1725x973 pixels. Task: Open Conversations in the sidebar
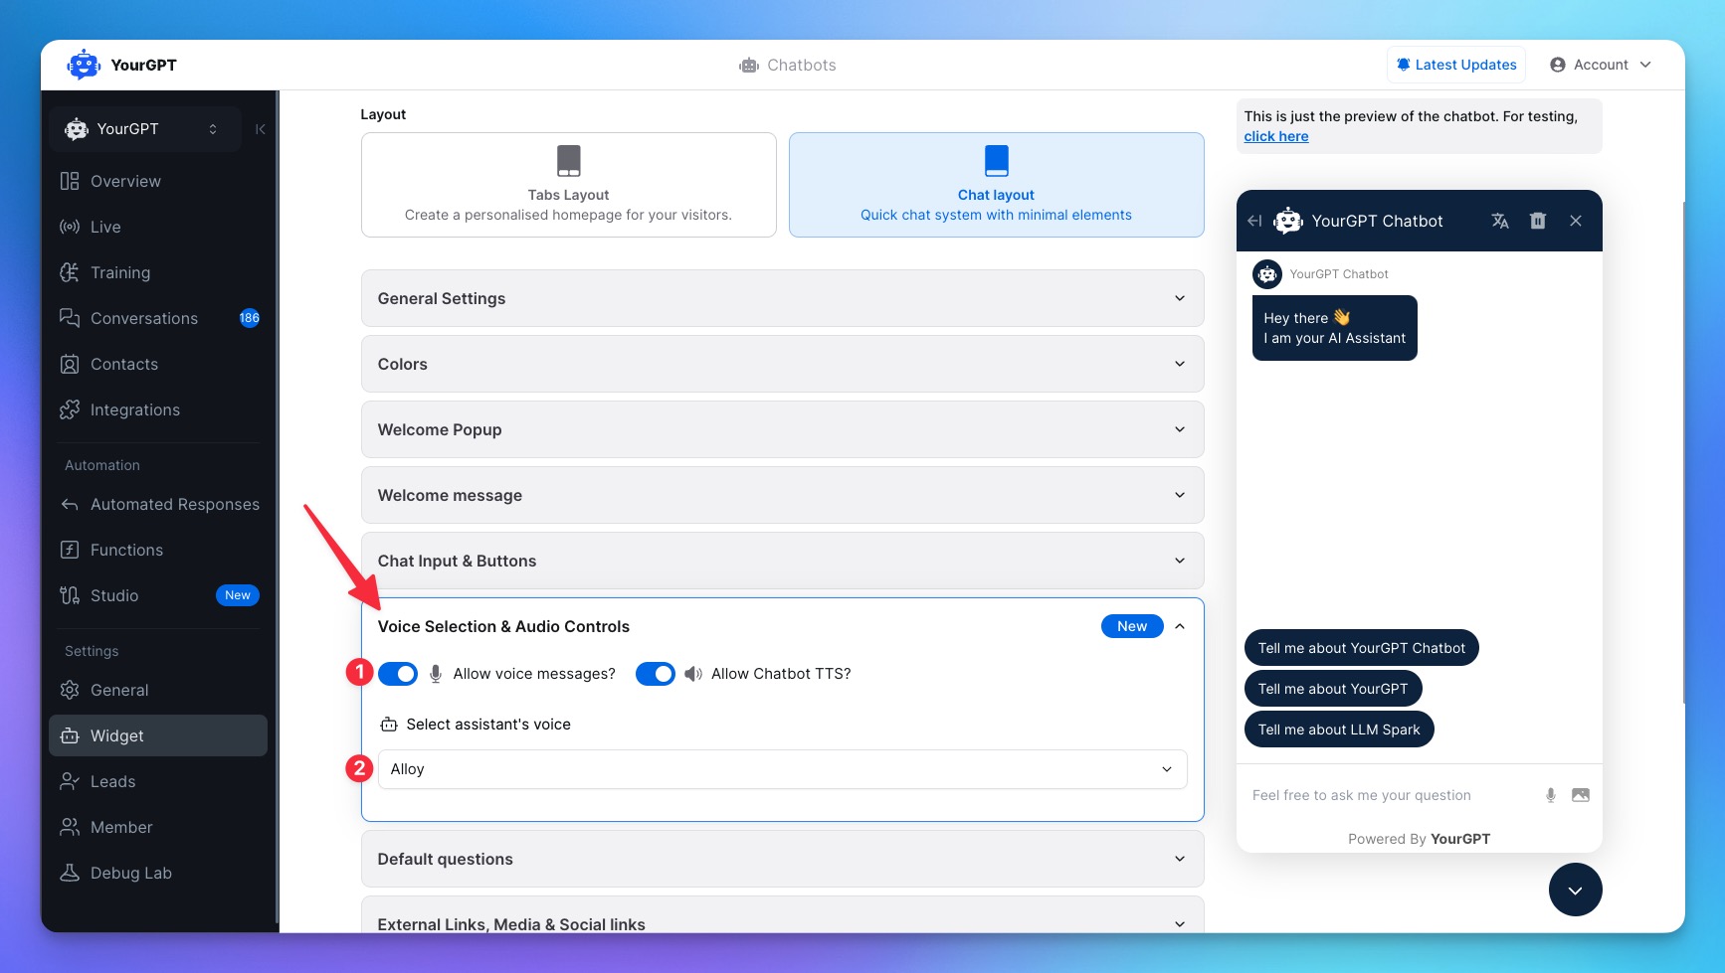point(158,318)
